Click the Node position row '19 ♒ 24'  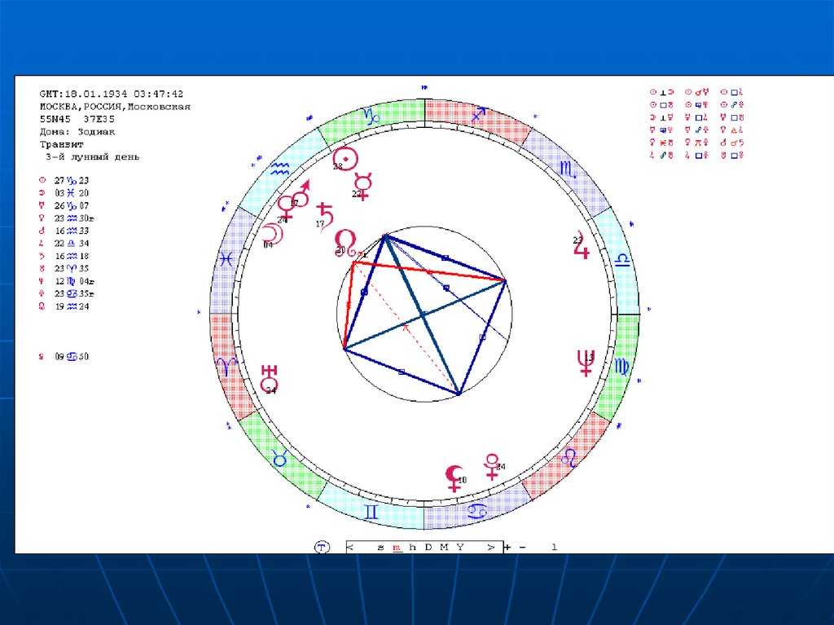point(64,306)
